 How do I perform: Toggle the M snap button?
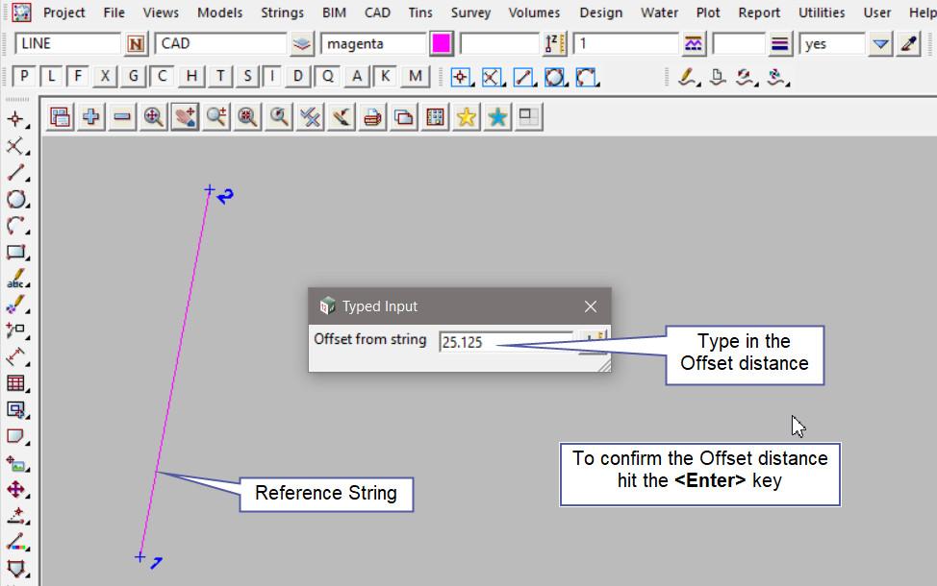point(415,77)
